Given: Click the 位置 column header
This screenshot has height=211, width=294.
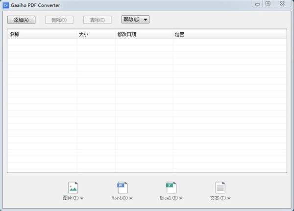Looking at the screenshot, I should pos(230,34).
